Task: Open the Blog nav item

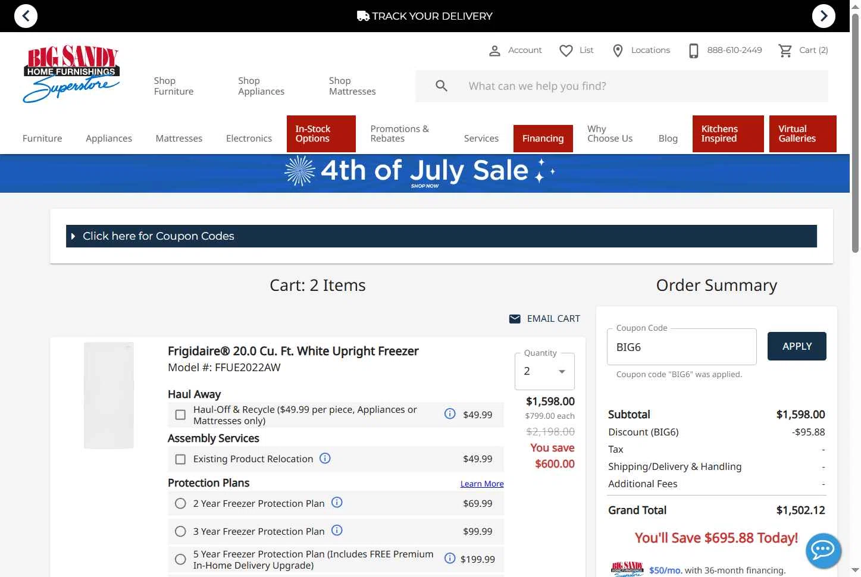Action: coord(668,138)
